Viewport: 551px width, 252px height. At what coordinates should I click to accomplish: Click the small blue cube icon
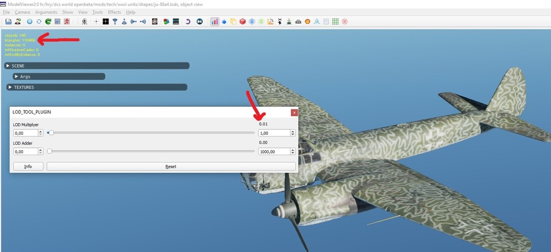tap(224, 22)
